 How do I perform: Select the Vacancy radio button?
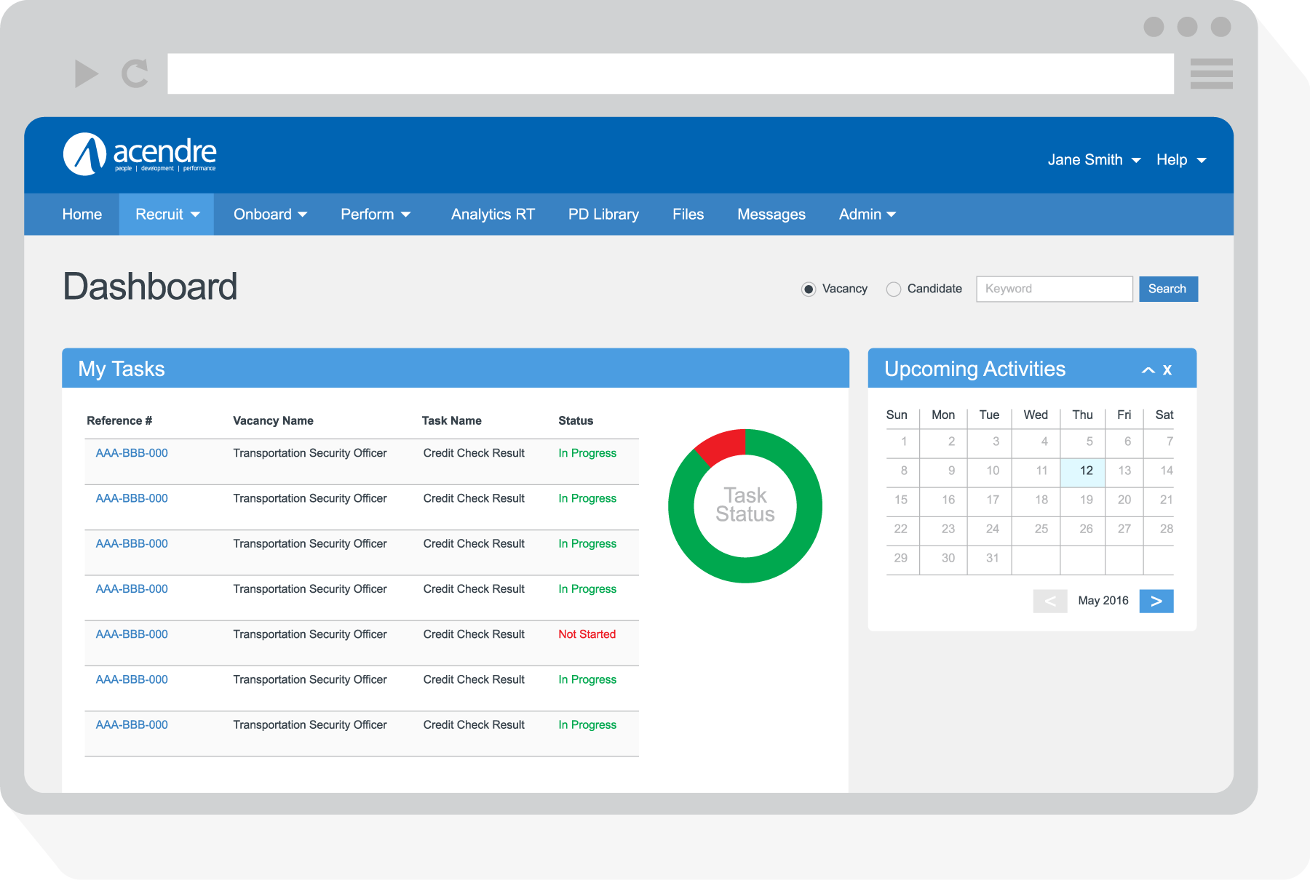(809, 289)
